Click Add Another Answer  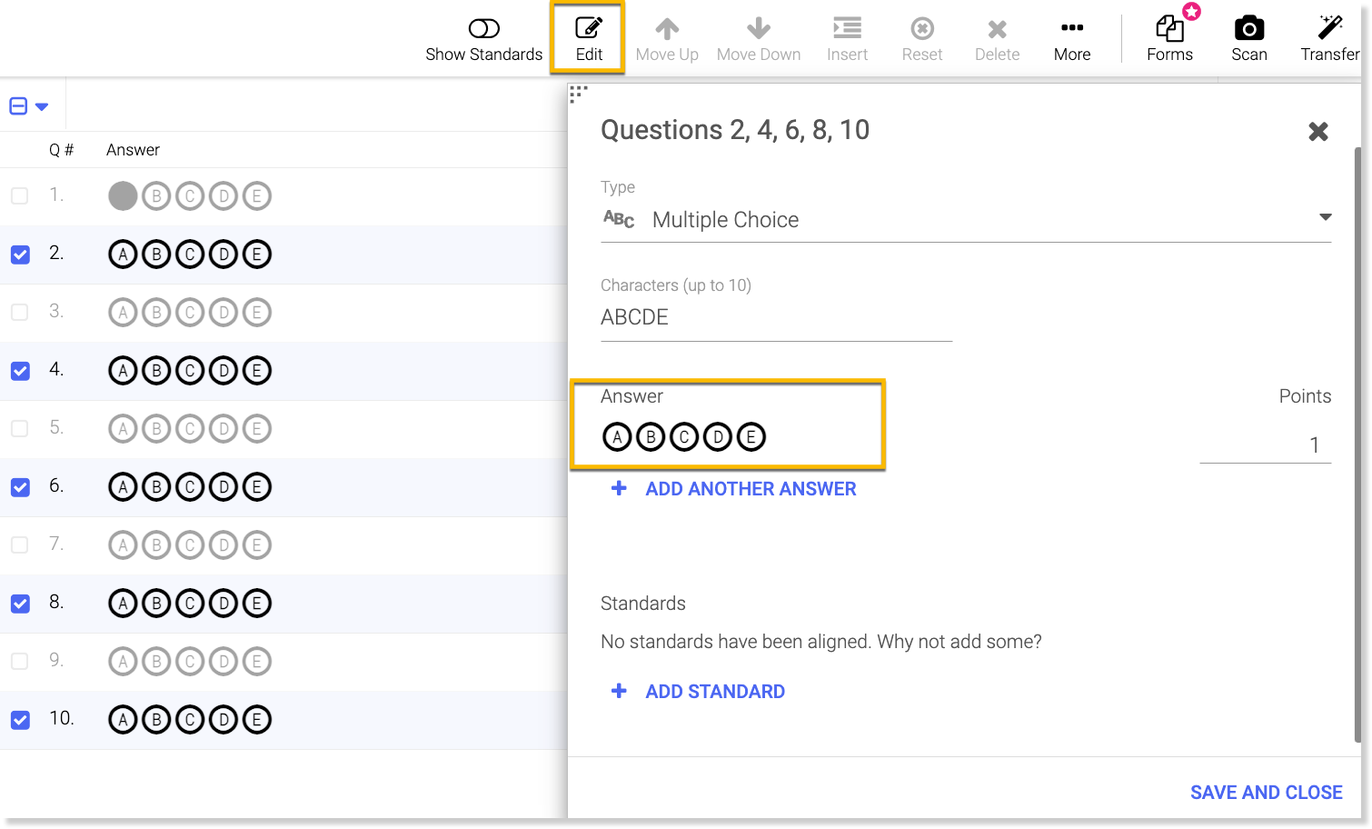point(750,489)
